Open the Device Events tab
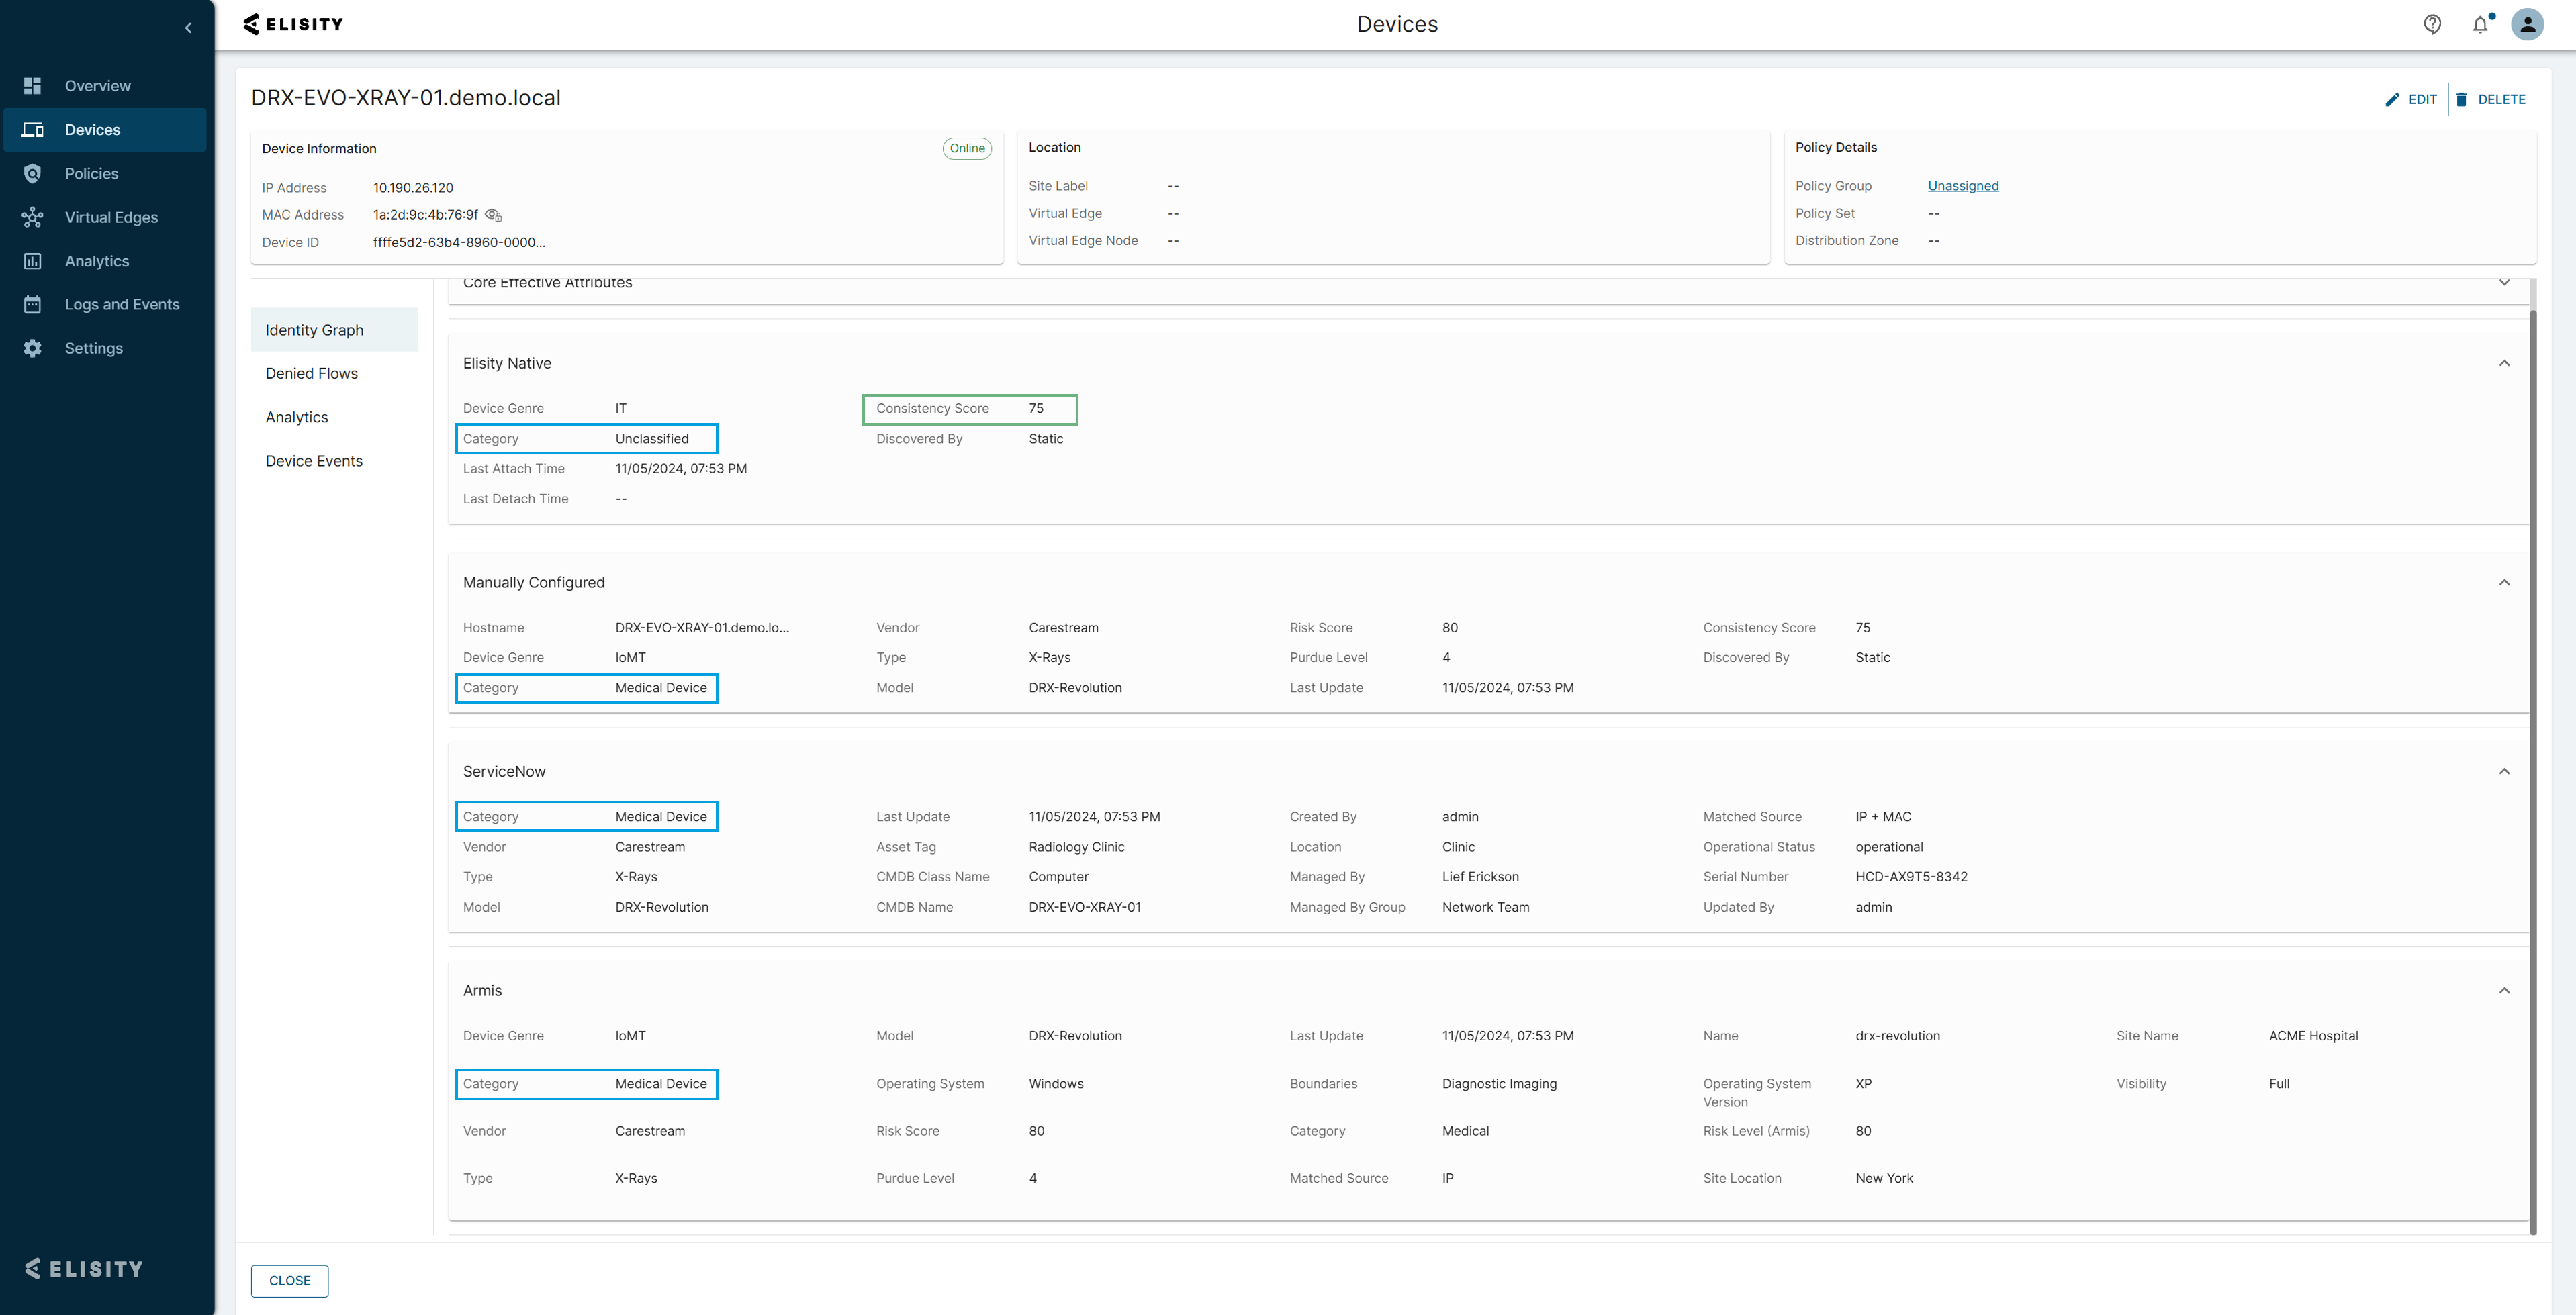 tap(314, 462)
